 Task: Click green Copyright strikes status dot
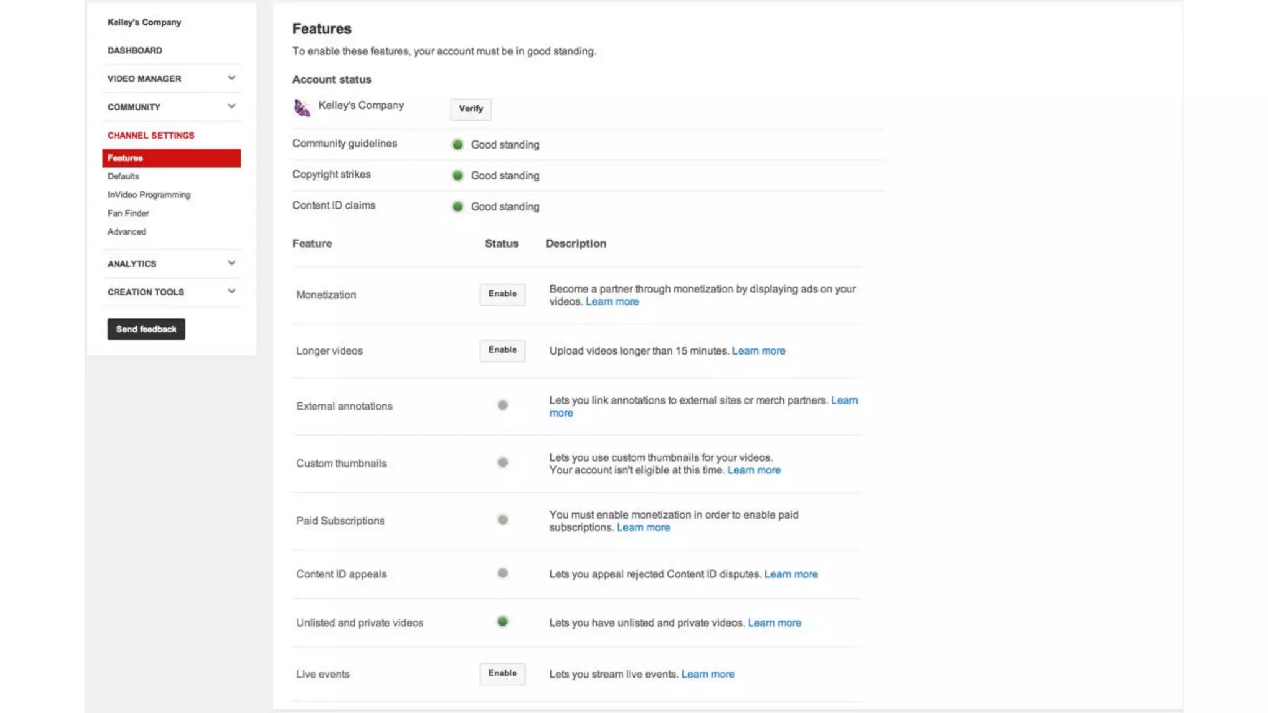click(458, 175)
